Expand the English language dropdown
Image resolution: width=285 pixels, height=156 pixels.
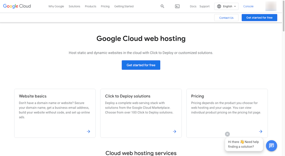226,6
